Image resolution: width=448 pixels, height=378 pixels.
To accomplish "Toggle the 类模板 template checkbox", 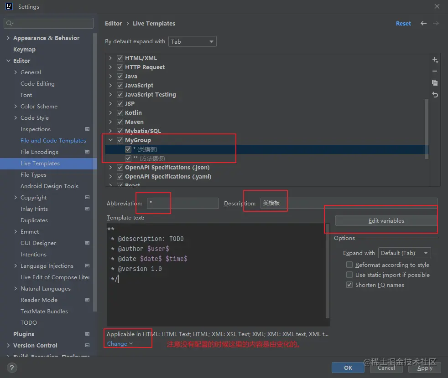I will pyautogui.click(x=128, y=149).
